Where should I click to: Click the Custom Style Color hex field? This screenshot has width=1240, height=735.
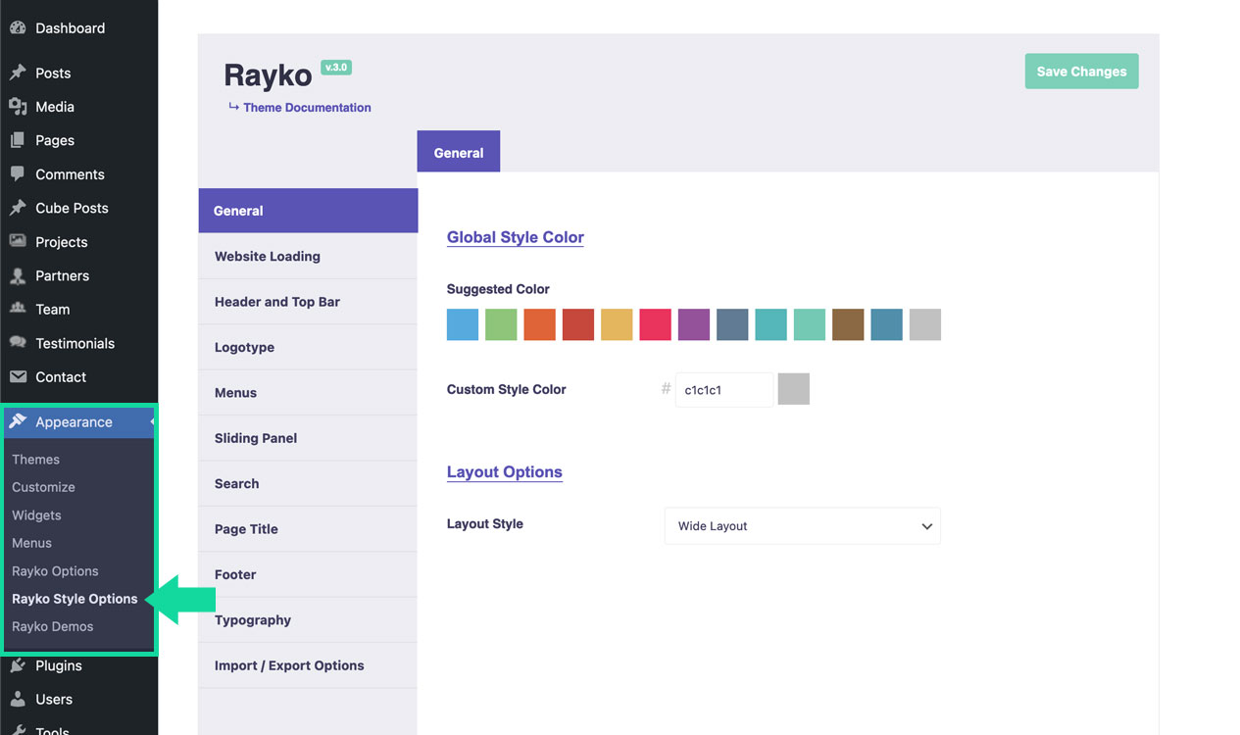coord(724,389)
